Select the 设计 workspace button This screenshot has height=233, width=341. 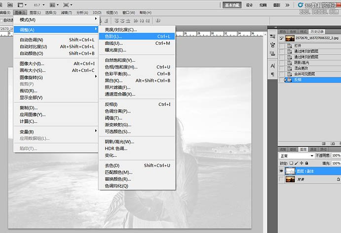pyautogui.click(x=249, y=5)
